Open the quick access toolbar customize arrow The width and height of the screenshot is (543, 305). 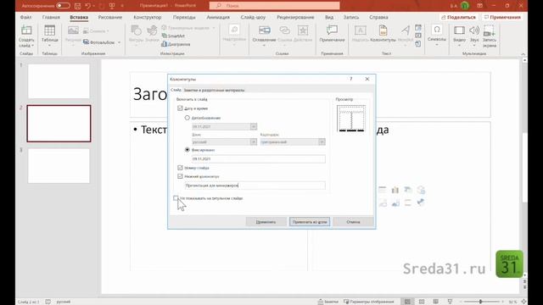[x=122, y=6]
